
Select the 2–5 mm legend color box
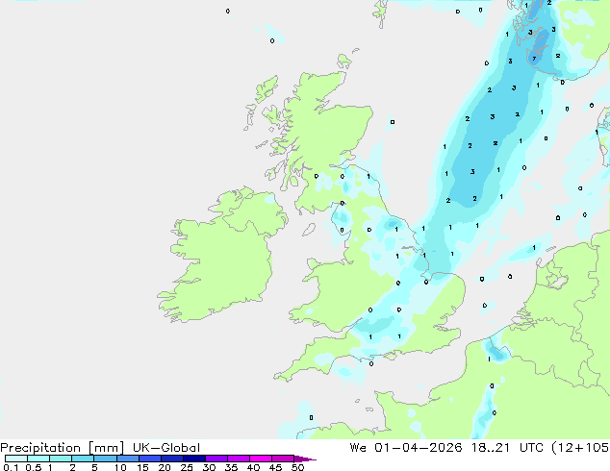point(83,459)
